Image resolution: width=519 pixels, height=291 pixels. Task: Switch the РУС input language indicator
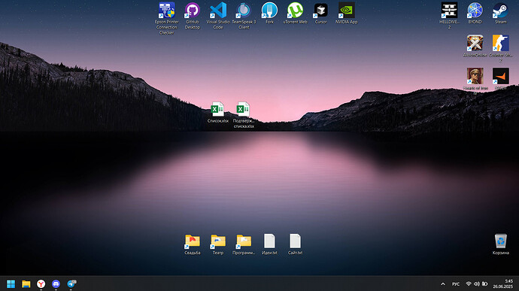(x=456, y=284)
